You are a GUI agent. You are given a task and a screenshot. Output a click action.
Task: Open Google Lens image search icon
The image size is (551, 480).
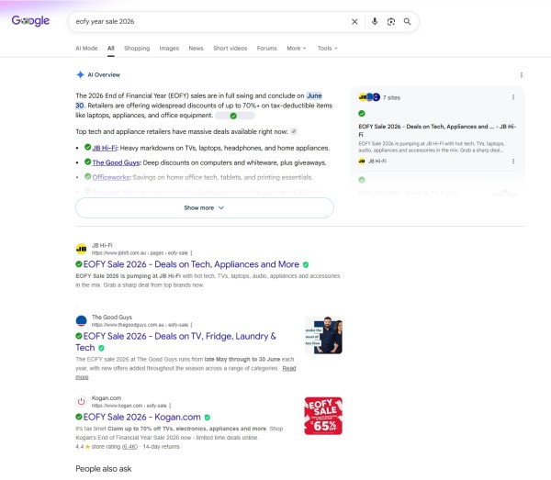pyautogui.click(x=391, y=22)
